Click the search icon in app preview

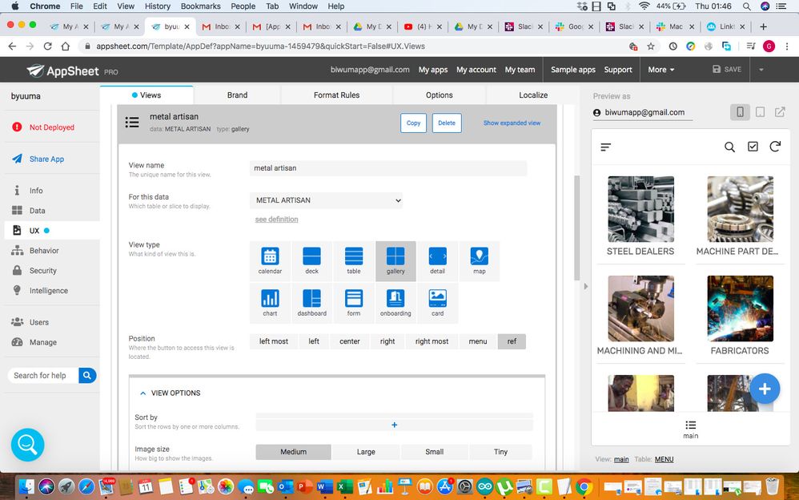729,147
